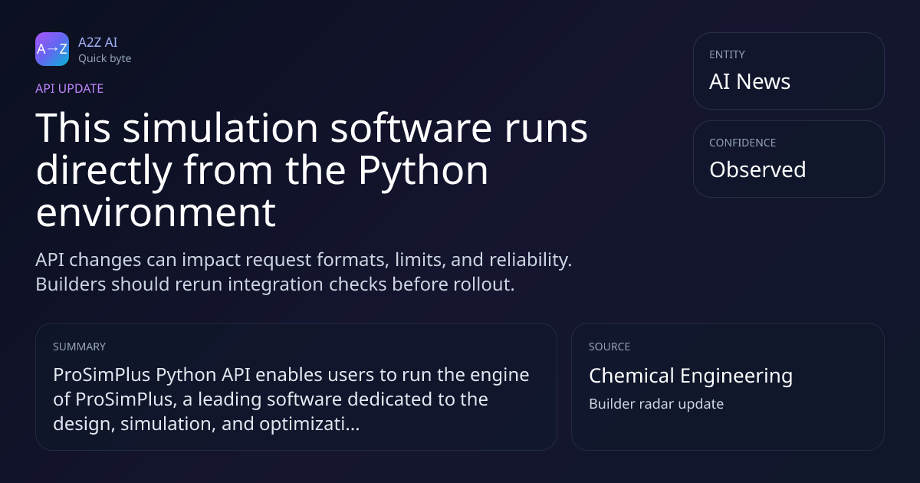Viewport: 920px width, 483px height.
Task: Click the Observed confidence value
Action: [757, 169]
